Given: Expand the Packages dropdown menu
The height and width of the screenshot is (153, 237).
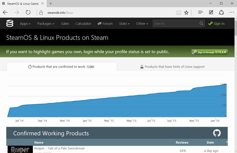Looking at the screenshot, I should pos(46,23).
